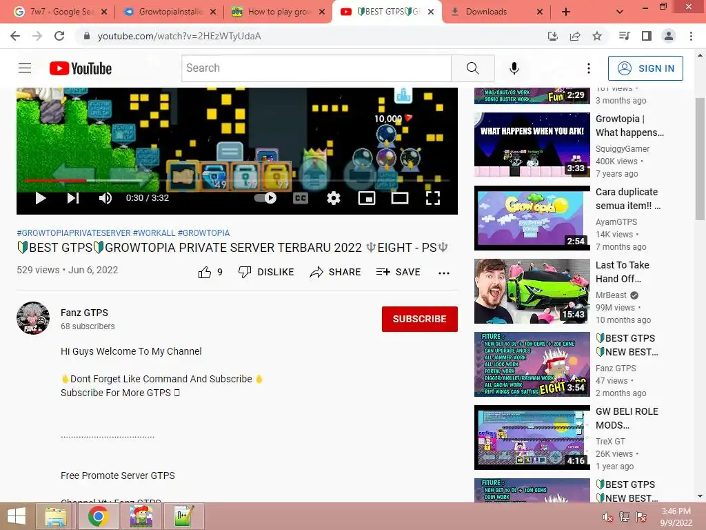Image resolution: width=706 pixels, height=530 pixels.
Task: Go back in browser history
Action: (15, 36)
